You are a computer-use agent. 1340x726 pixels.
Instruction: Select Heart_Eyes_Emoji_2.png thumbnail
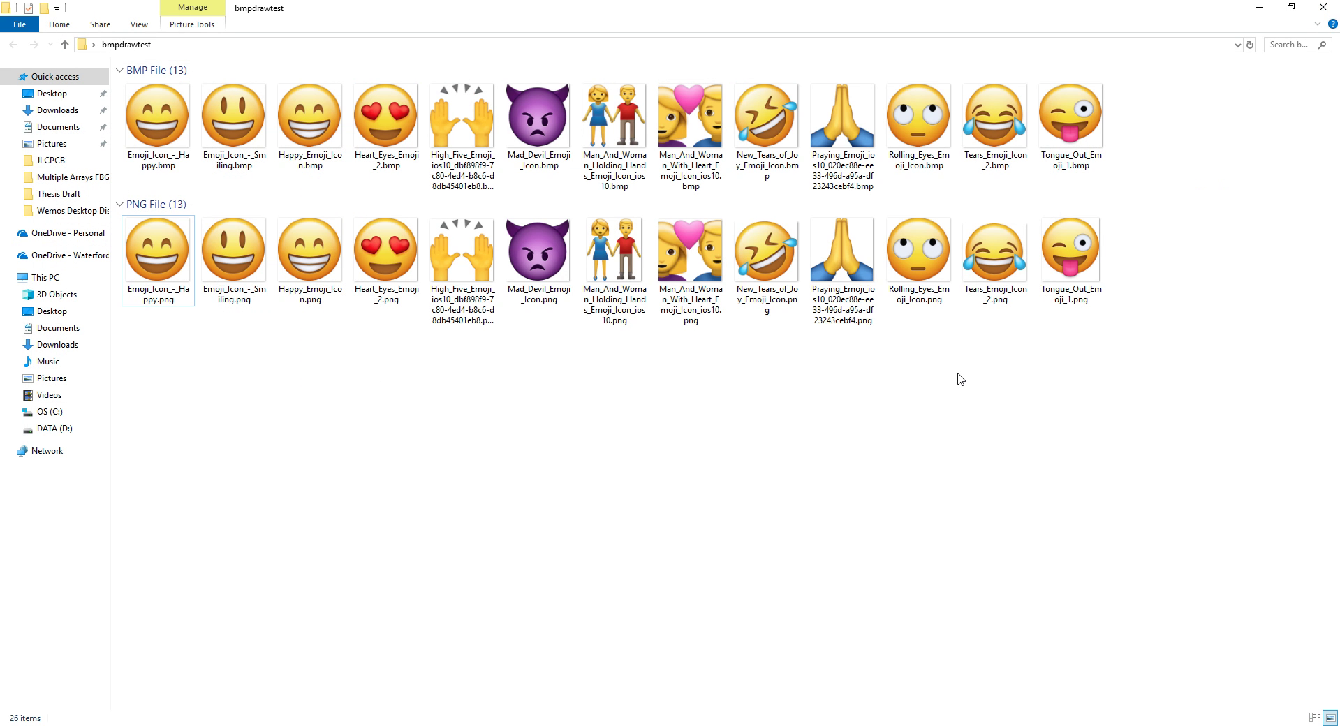tap(385, 249)
